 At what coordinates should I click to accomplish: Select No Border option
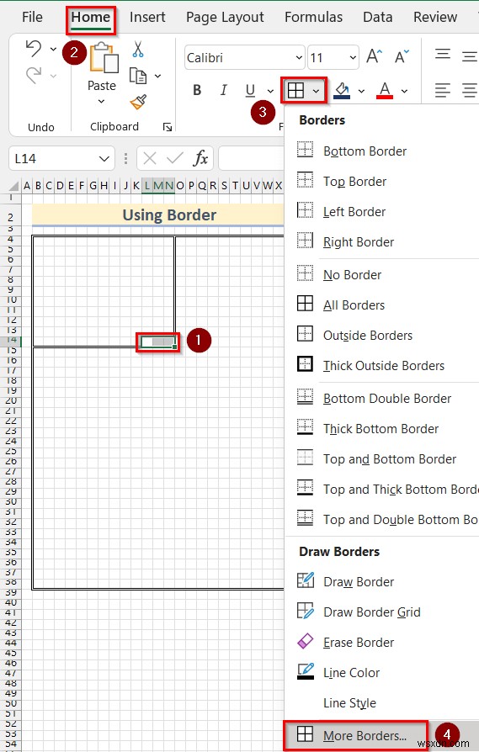(382, 275)
